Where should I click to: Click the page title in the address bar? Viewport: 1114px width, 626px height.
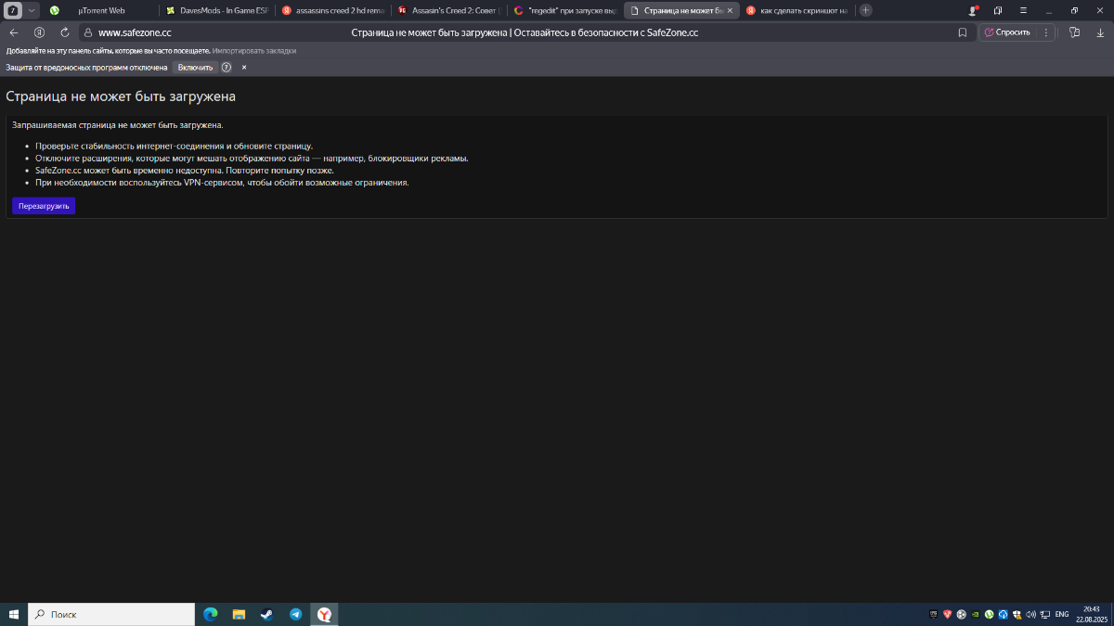pos(525,32)
